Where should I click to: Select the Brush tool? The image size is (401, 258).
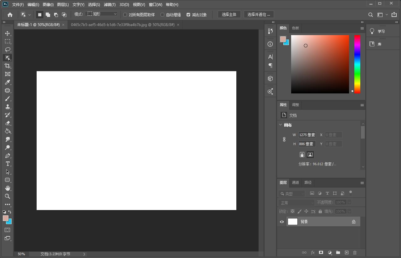[8, 98]
